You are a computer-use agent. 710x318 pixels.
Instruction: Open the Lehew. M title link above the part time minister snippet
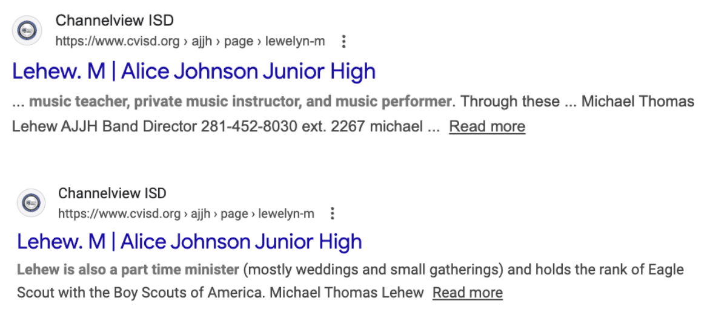(189, 242)
